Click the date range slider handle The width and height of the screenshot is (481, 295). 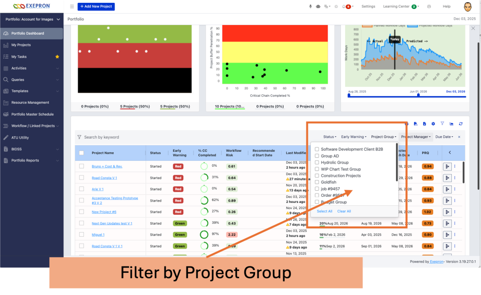[419, 95]
